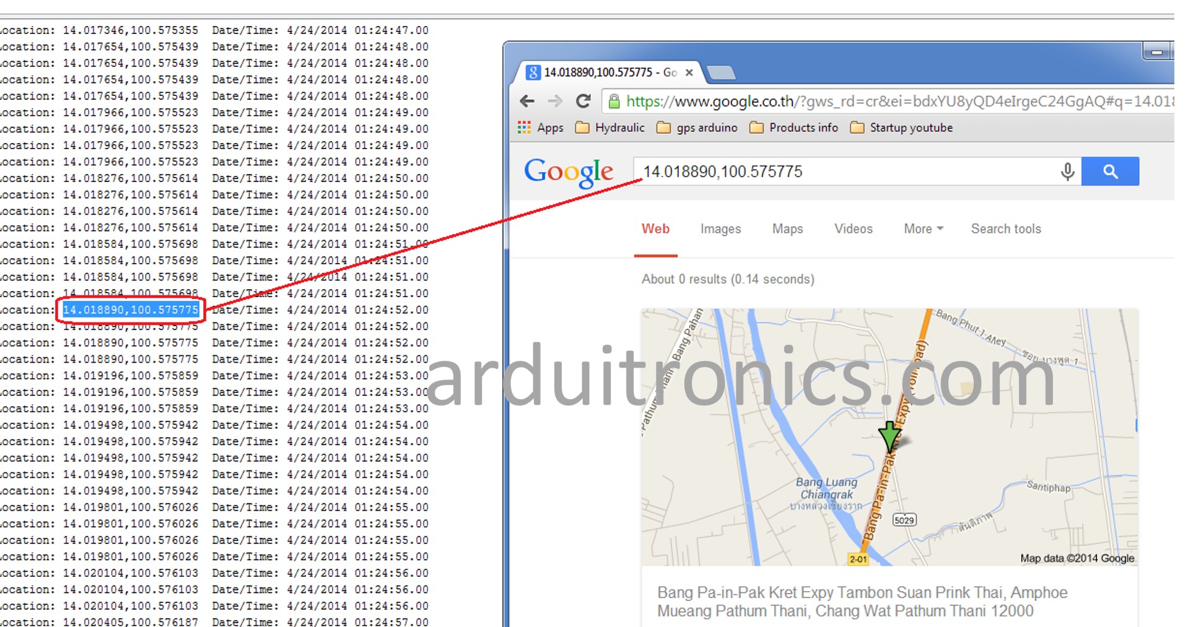Reload the Google results page
The image size is (1188, 627).
click(583, 101)
